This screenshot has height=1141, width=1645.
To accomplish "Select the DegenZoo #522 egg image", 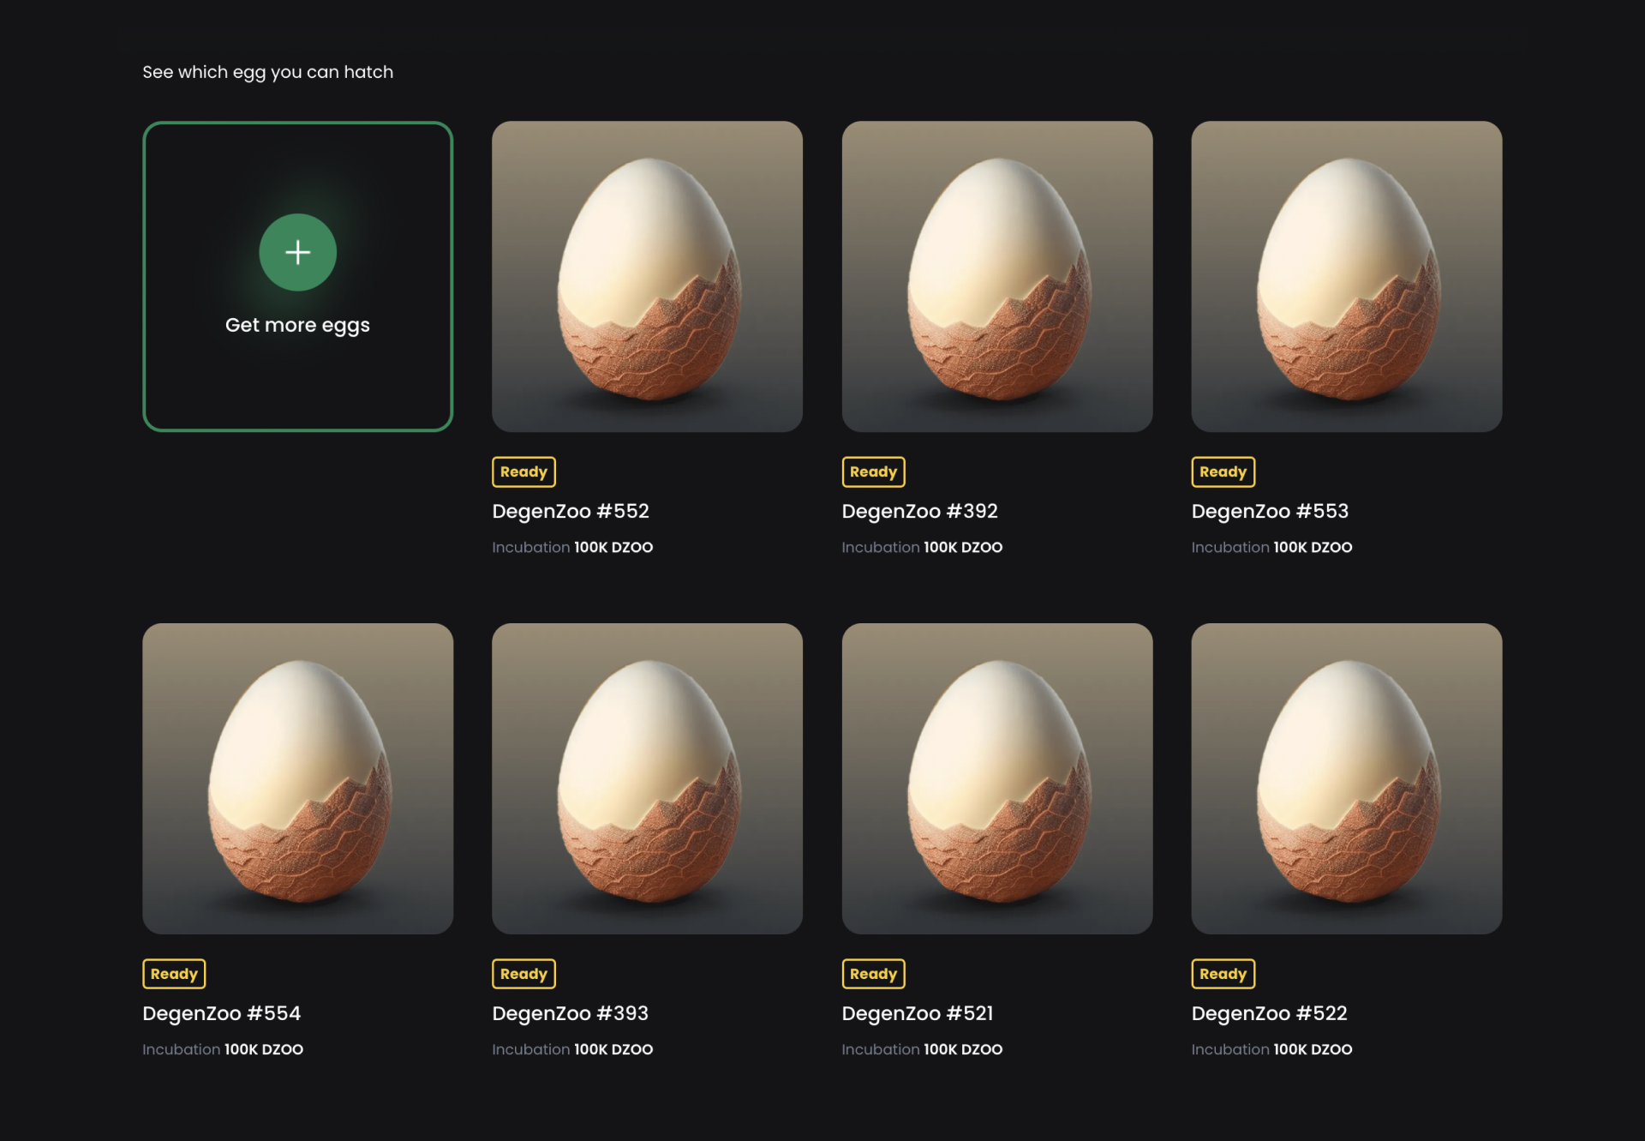I will [x=1347, y=778].
